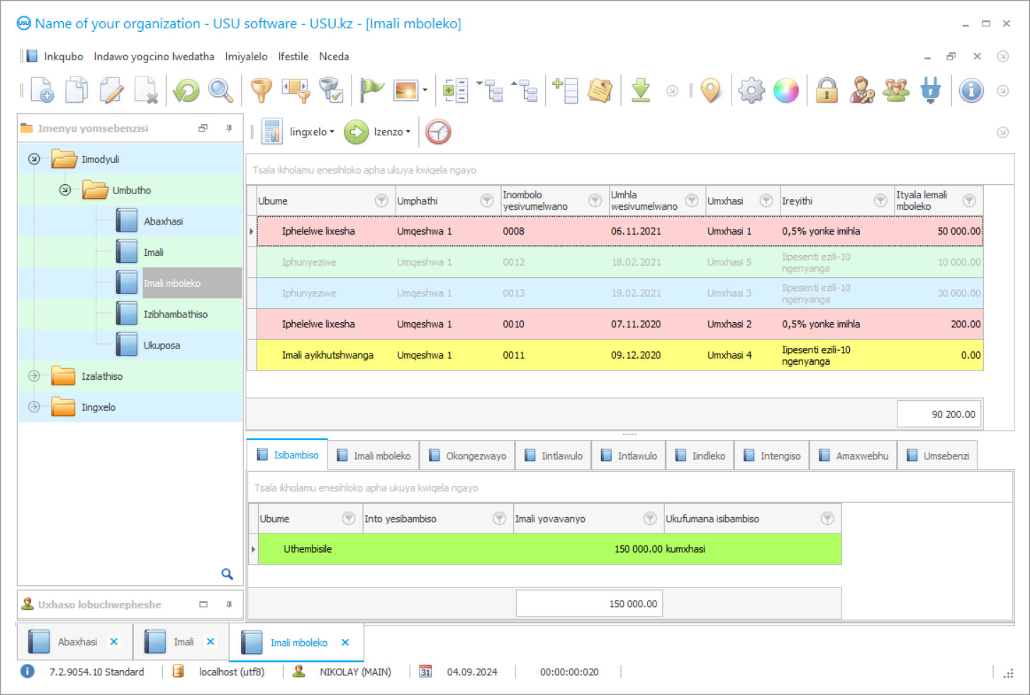Open the magnifier search toolbar icon
The width and height of the screenshot is (1030, 695).
[220, 91]
